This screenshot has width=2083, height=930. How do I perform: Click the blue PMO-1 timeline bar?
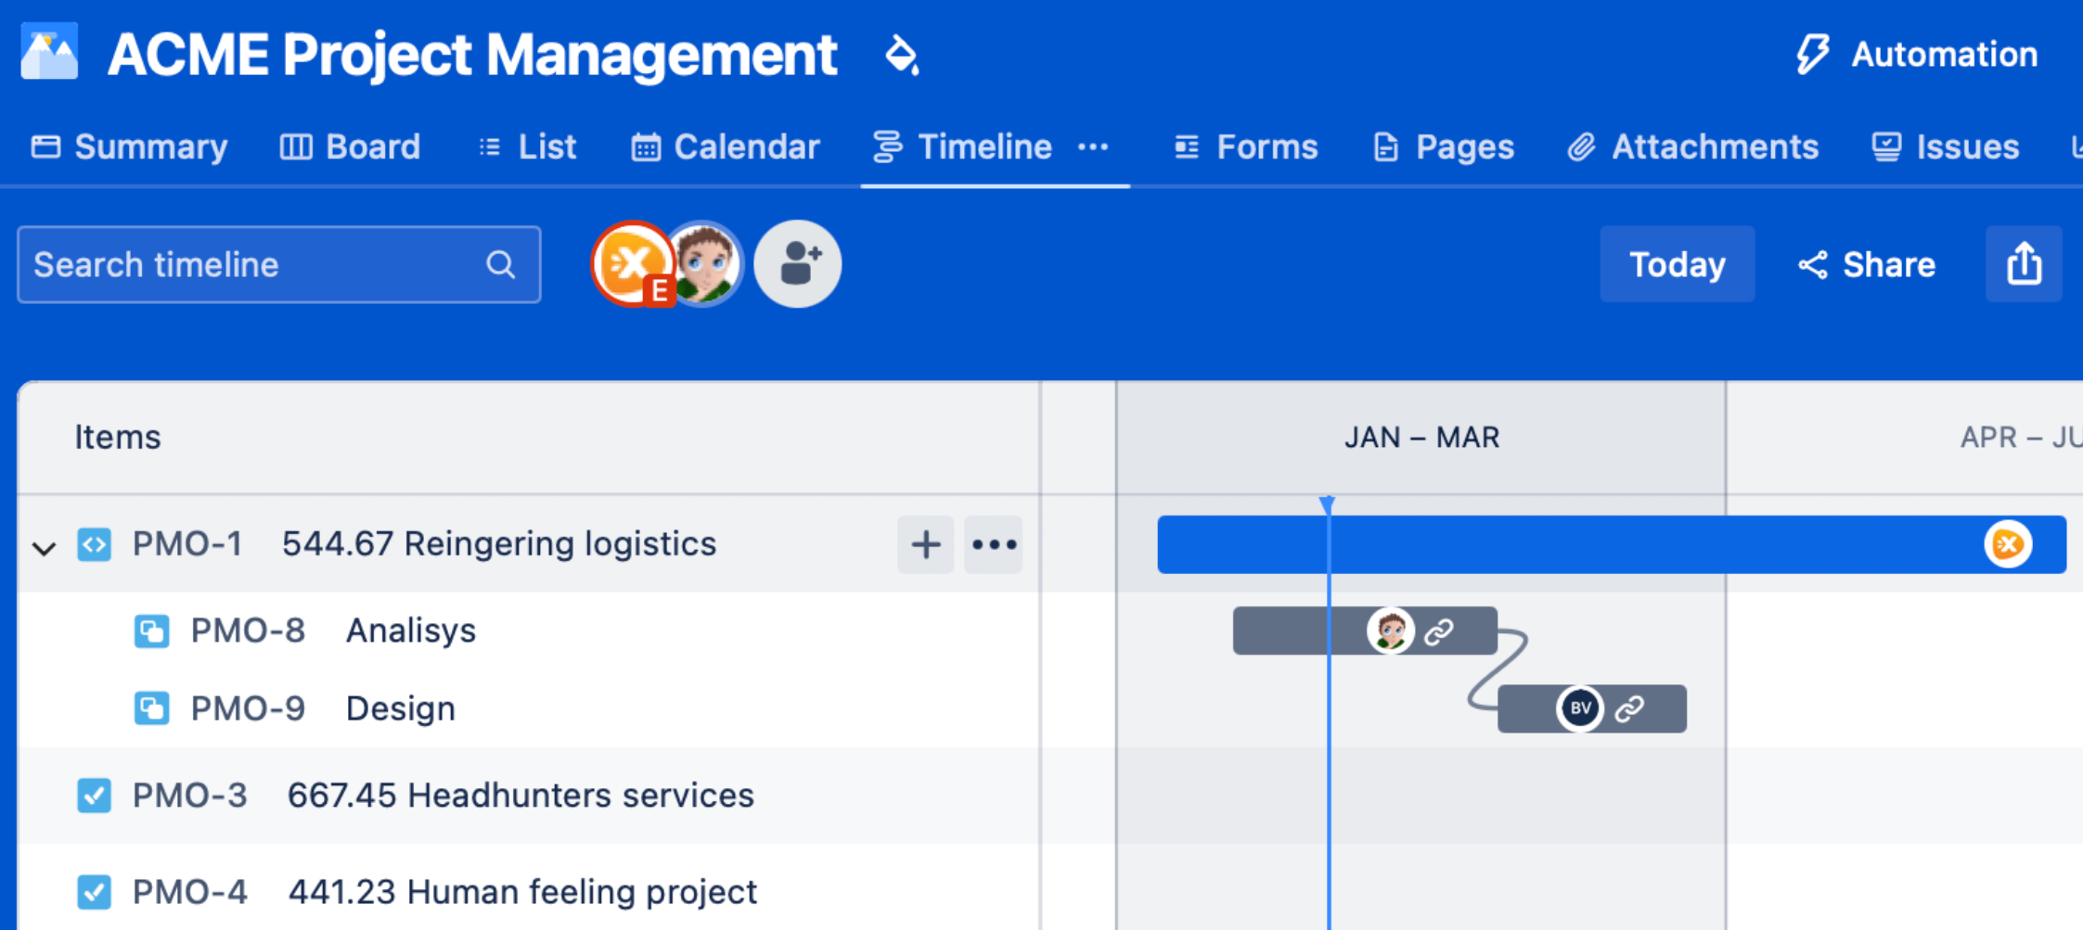1612,544
